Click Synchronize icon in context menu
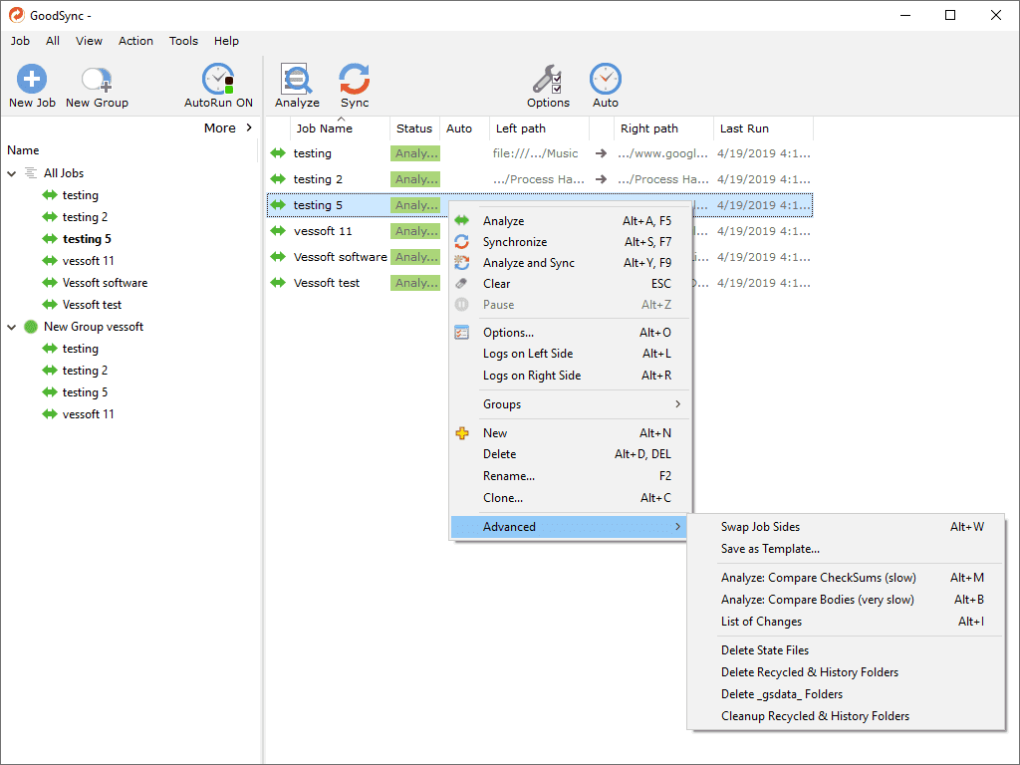The image size is (1020, 765). (462, 242)
